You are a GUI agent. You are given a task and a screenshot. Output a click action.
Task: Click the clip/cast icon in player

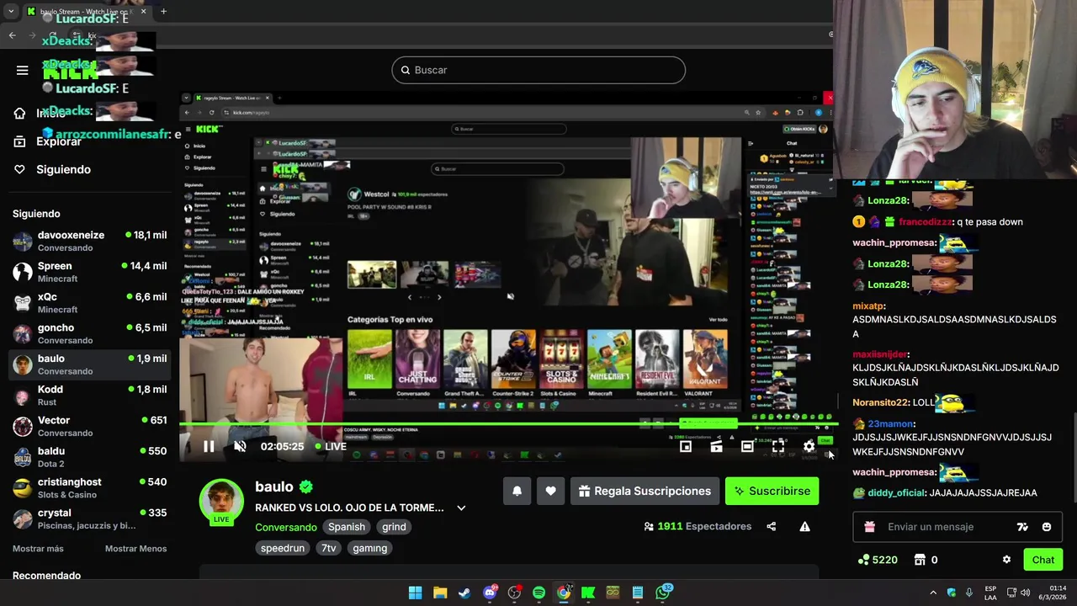pos(716,446)
